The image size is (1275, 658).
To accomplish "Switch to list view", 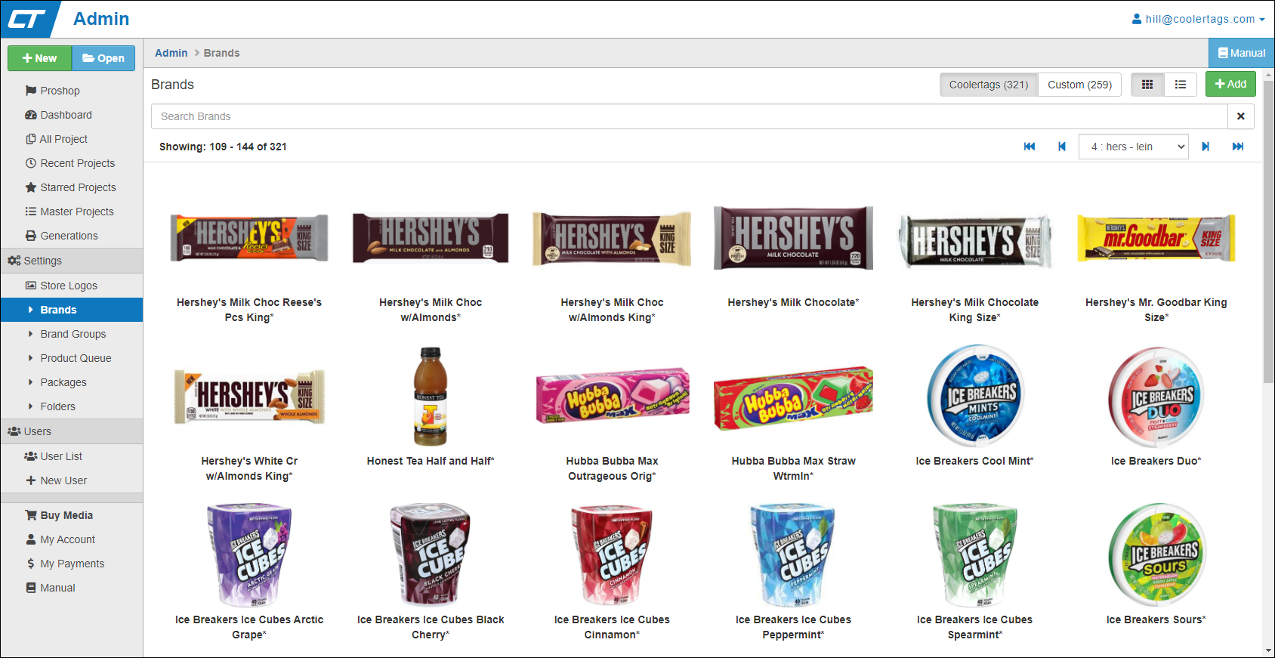I will click(1181, 85).
